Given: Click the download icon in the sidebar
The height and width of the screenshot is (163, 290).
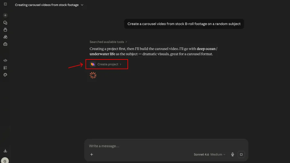Looking at the screenshot, I should 5,151.
